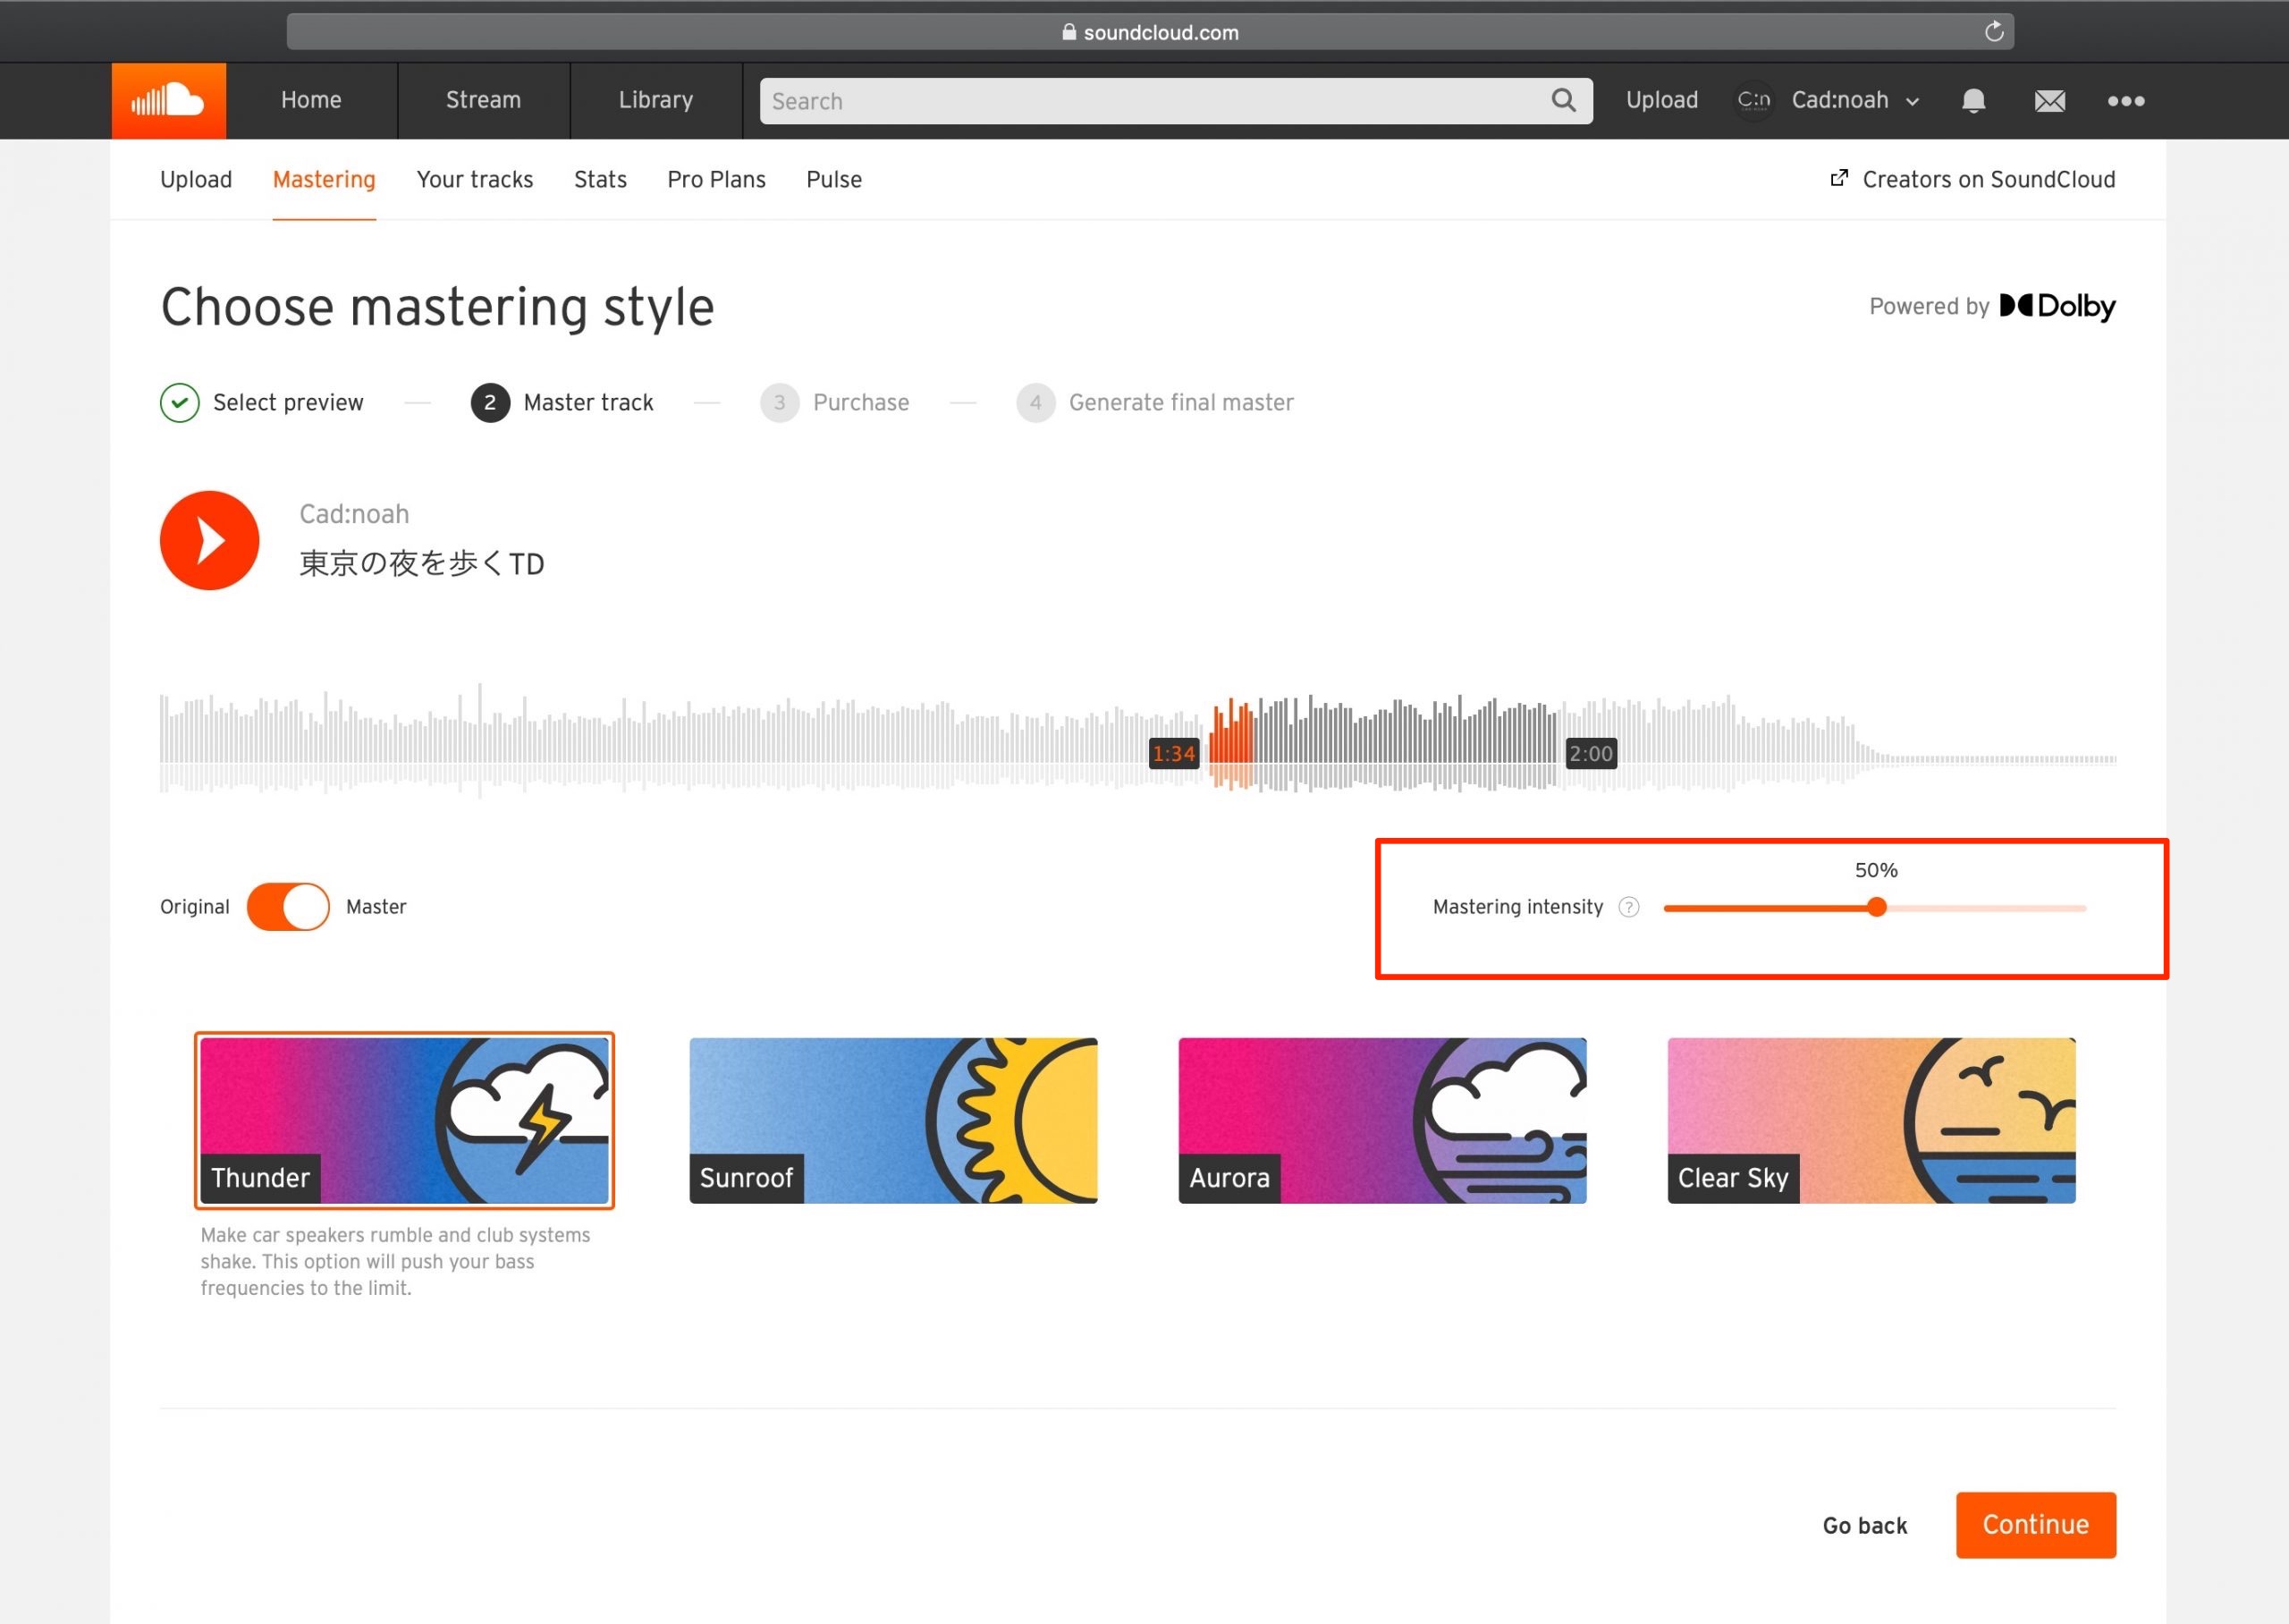Viewport: 2289px width, 1624px height.
Task: Select the Clear Sky mastering style
Action: 1871,1120
